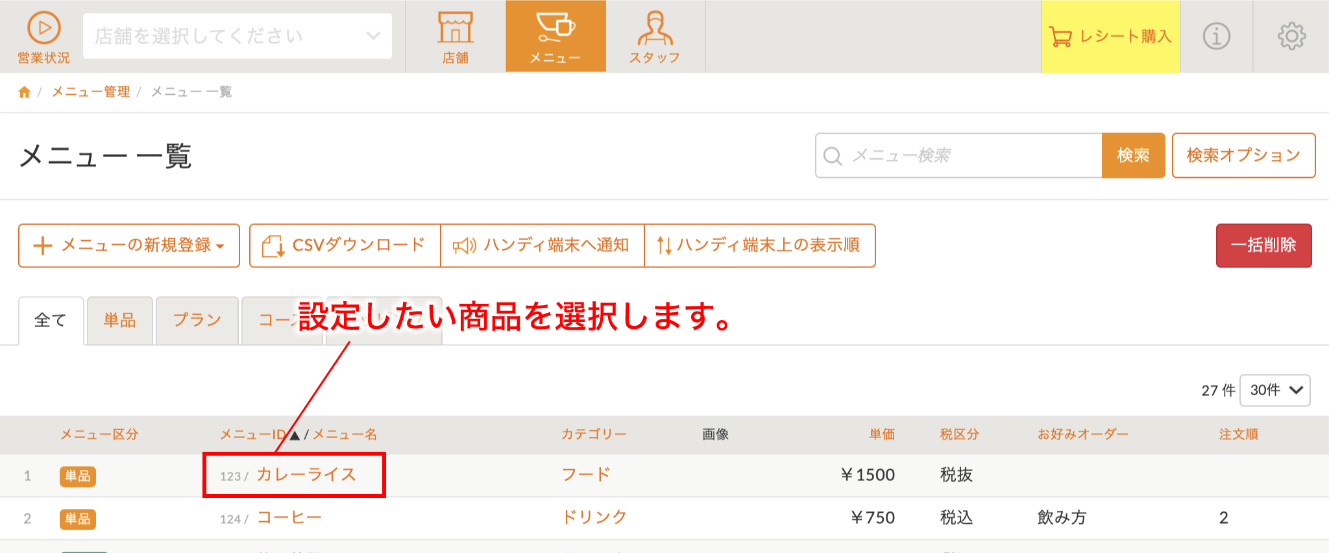Click the 検索 button

pyautogui.click(x=1133, y=155)
